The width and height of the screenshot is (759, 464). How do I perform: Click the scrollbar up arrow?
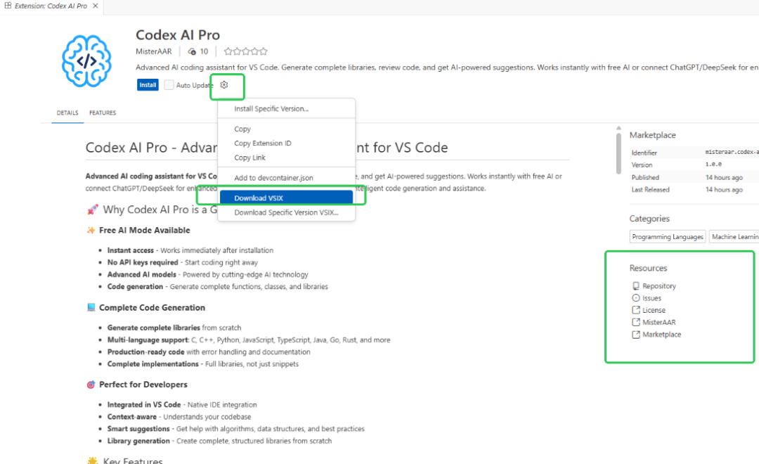pos(618,128)
